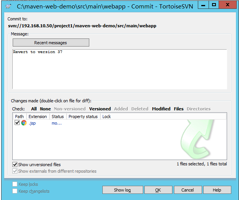The width and height of the screenshot is (239, 200).
Task: Enable Keep changelists checkbox
Action: click(x=15, y=191)
